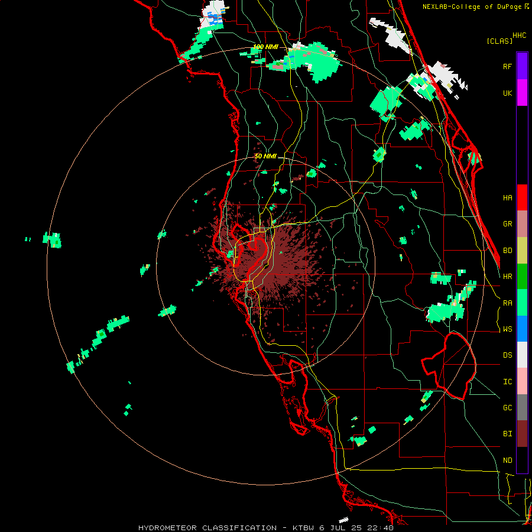
Task: Click the BI legend label
Action: (x=507, y=434)
